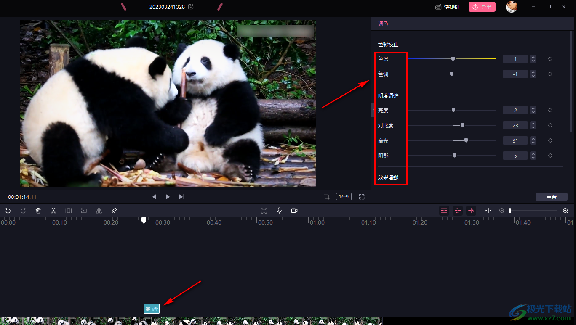This screenshot has height=325, width=576.
Task: Click the trash delete icon
Action: [38, 211]
